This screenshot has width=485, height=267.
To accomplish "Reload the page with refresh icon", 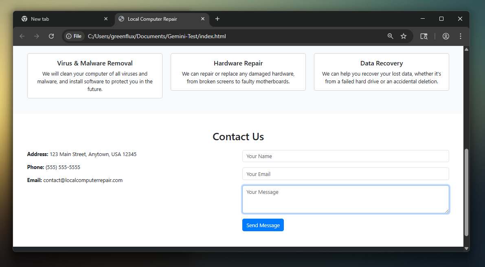I will (x=51, y=36).
